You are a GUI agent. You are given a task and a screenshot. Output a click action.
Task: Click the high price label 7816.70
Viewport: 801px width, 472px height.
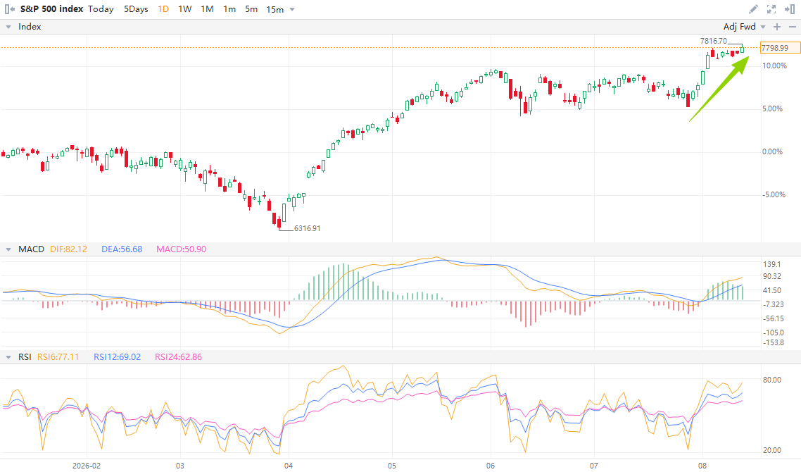[x=713, y=41]
